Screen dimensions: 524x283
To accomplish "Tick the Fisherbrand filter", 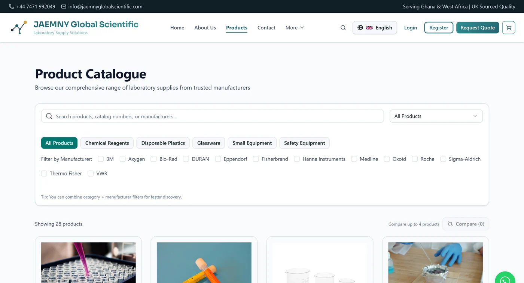I will click(256, 159).
